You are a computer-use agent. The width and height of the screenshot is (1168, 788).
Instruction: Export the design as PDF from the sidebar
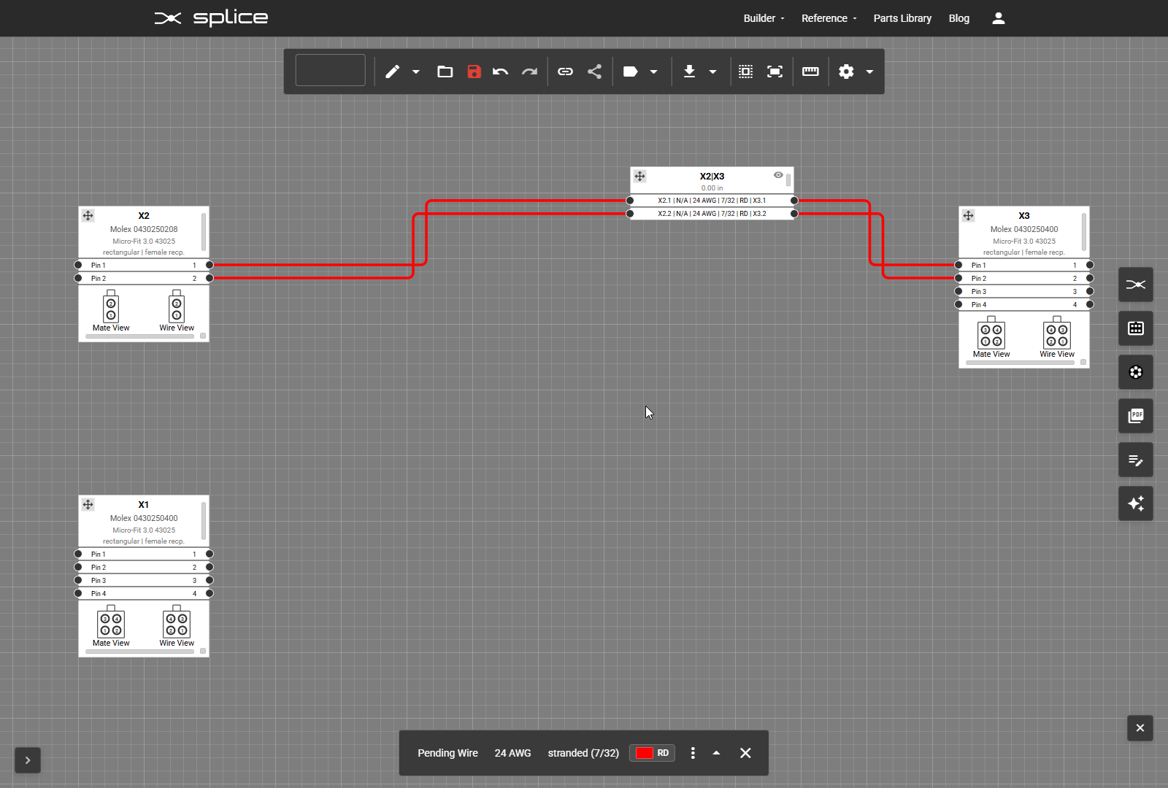pos(1135,416)
